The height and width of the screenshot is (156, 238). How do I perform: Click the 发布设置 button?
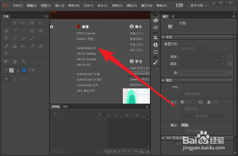[x=194, y=49]
